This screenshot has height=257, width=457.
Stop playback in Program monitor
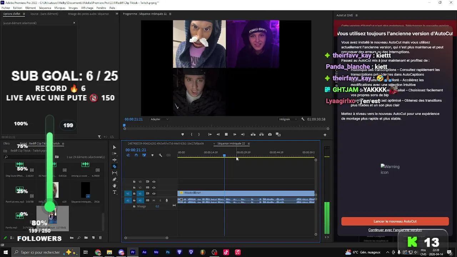226,135
